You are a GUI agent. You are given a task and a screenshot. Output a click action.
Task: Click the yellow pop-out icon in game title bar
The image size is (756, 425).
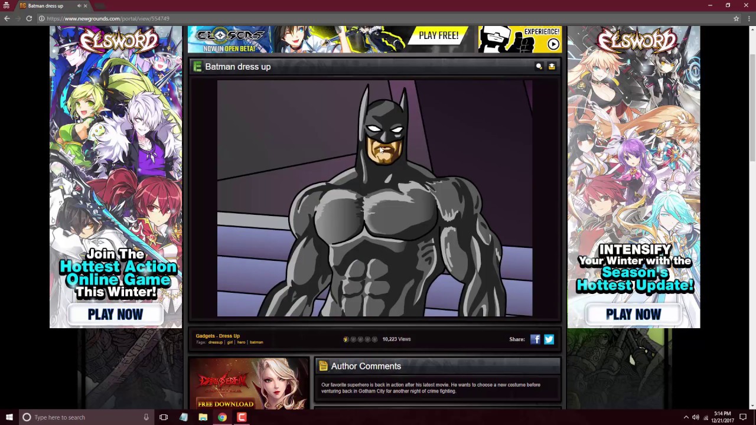[x=552, y=67]
